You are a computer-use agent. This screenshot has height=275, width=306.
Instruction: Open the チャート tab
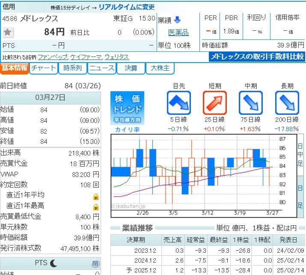pyautogui.click(x=44, y=68)
